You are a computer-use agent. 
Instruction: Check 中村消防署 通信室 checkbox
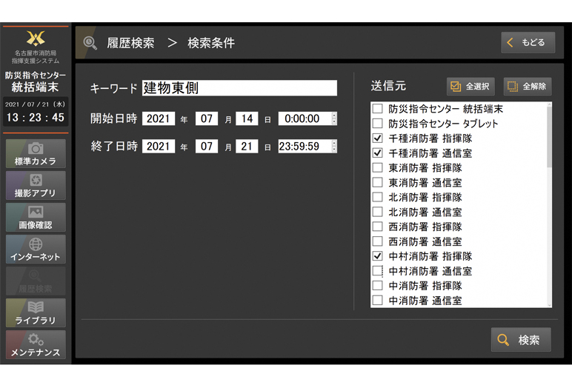click(378, 271)
